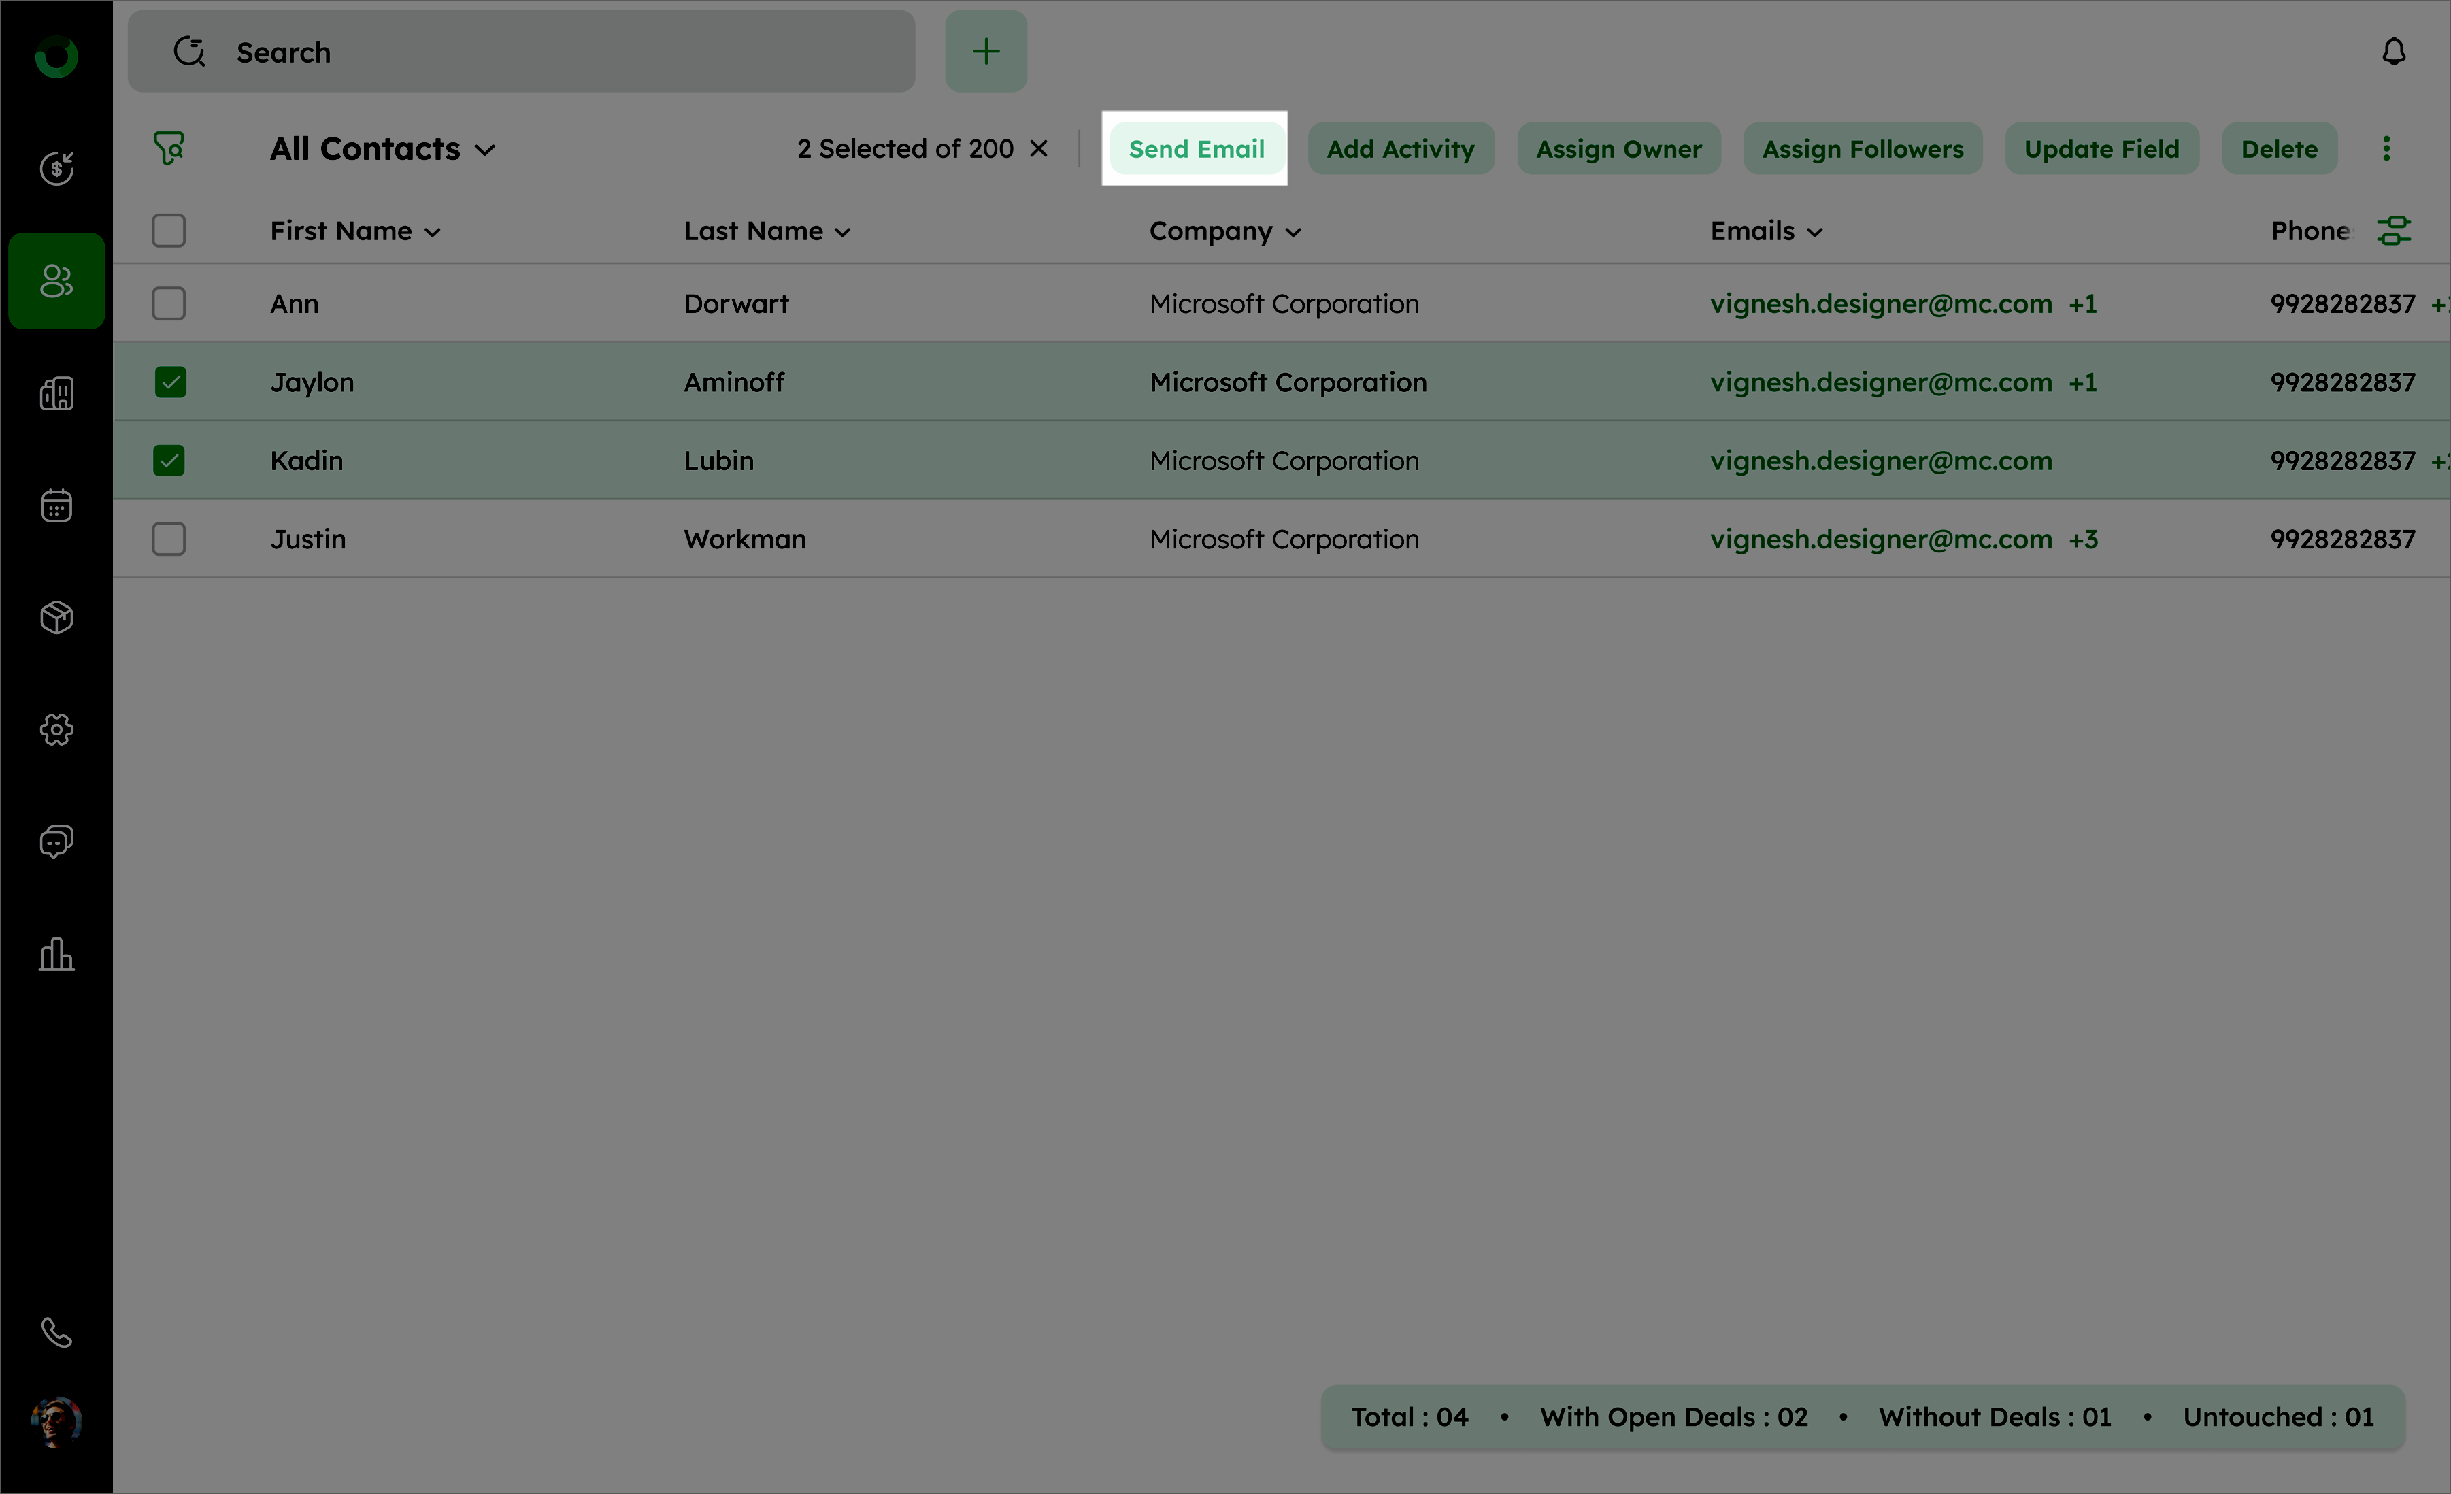Uncheck the Jaylon Aminoff row checkbox
Image resolution: width=2451 pixels, height=1494 pixels.
point(169,382)
